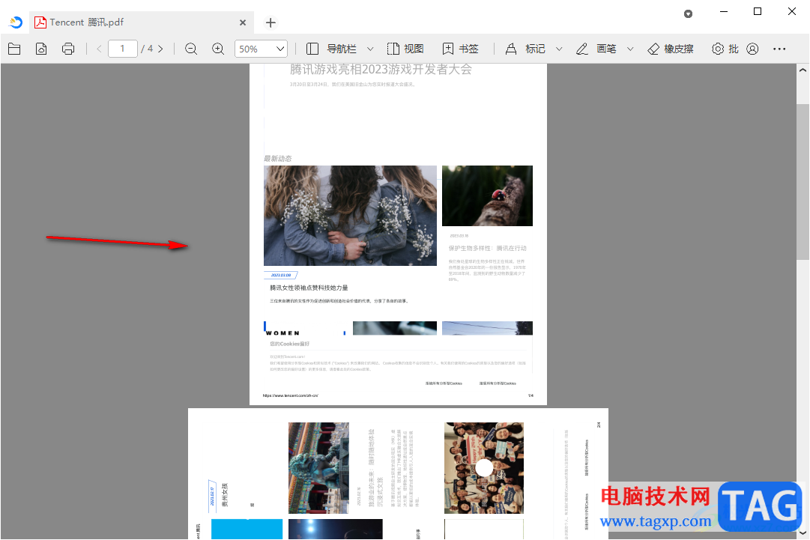Click the vertical scrollbar thumb
The image size is (810, 540).
click(803, 181)
